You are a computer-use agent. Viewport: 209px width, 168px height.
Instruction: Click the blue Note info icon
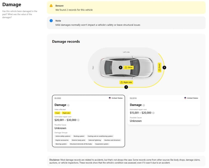[51, 21]
